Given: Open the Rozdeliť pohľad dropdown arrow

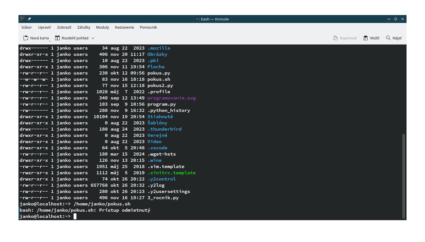Looking at the screenshot, I should click(93, 38).
